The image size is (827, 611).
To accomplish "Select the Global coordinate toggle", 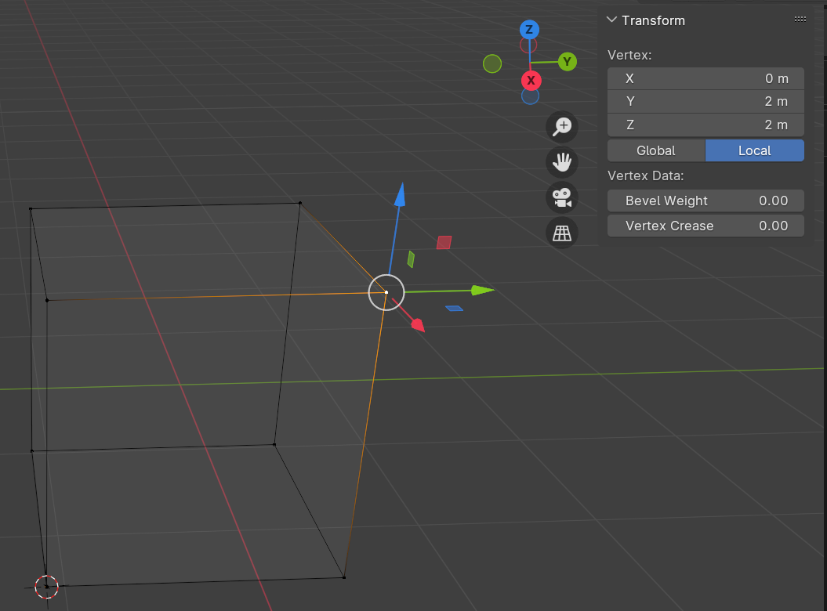I will pyautogui.click(x=656, y=150).
